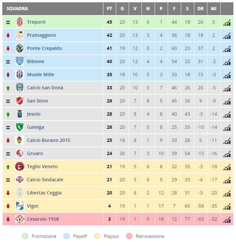The height and width of the screenshot is (246, 236).
Task: Sort by the DR column header
Action: coord(201,9)
